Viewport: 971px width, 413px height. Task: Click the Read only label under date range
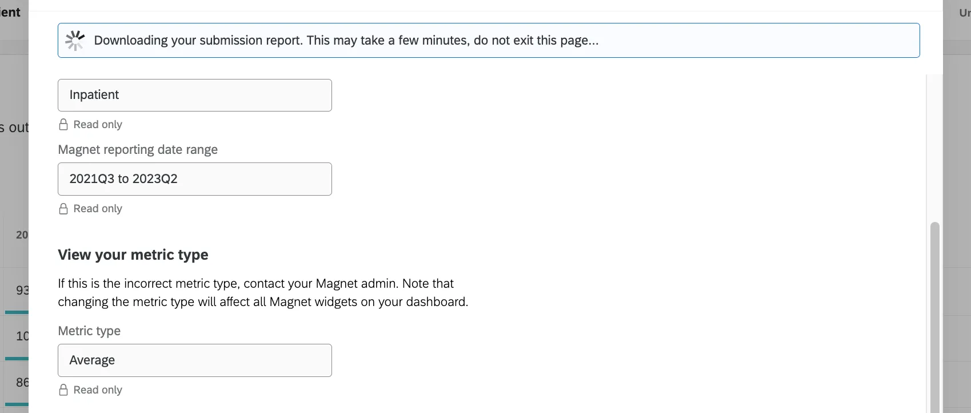pos(98,209)
